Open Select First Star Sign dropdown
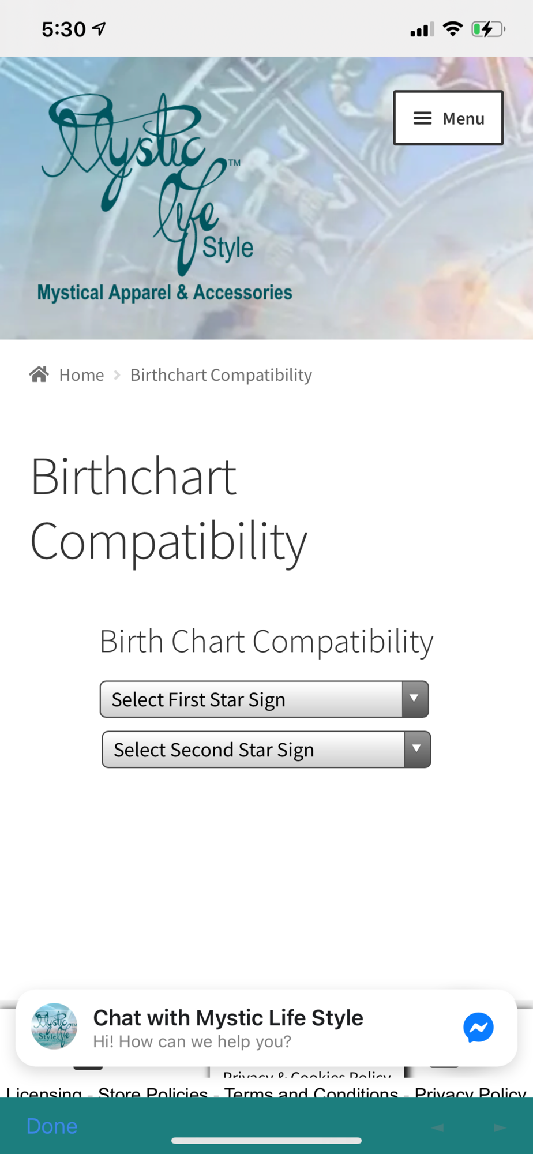The image size is (533, 1154). point(252,699)
